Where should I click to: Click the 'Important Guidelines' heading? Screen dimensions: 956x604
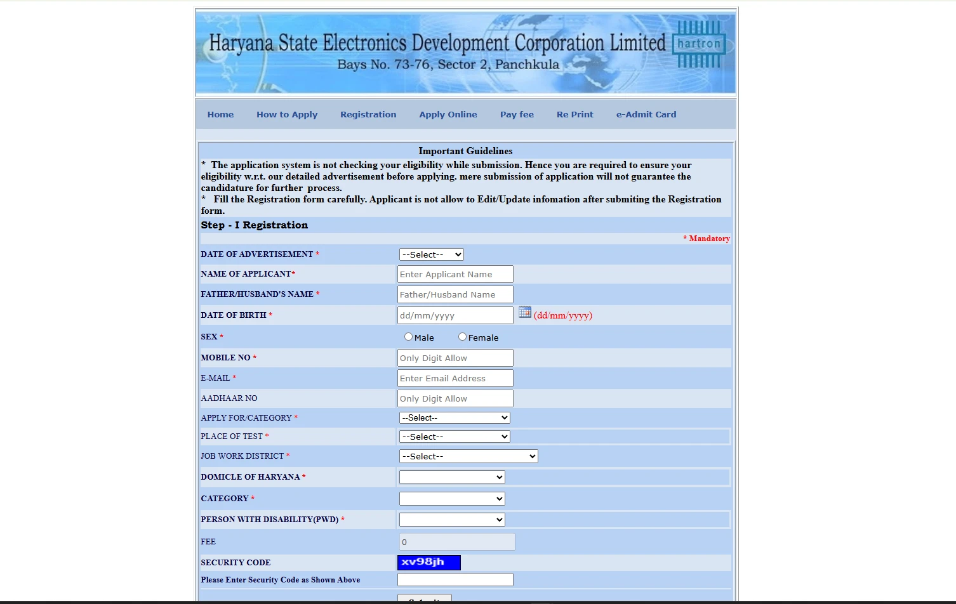point(465,151)
